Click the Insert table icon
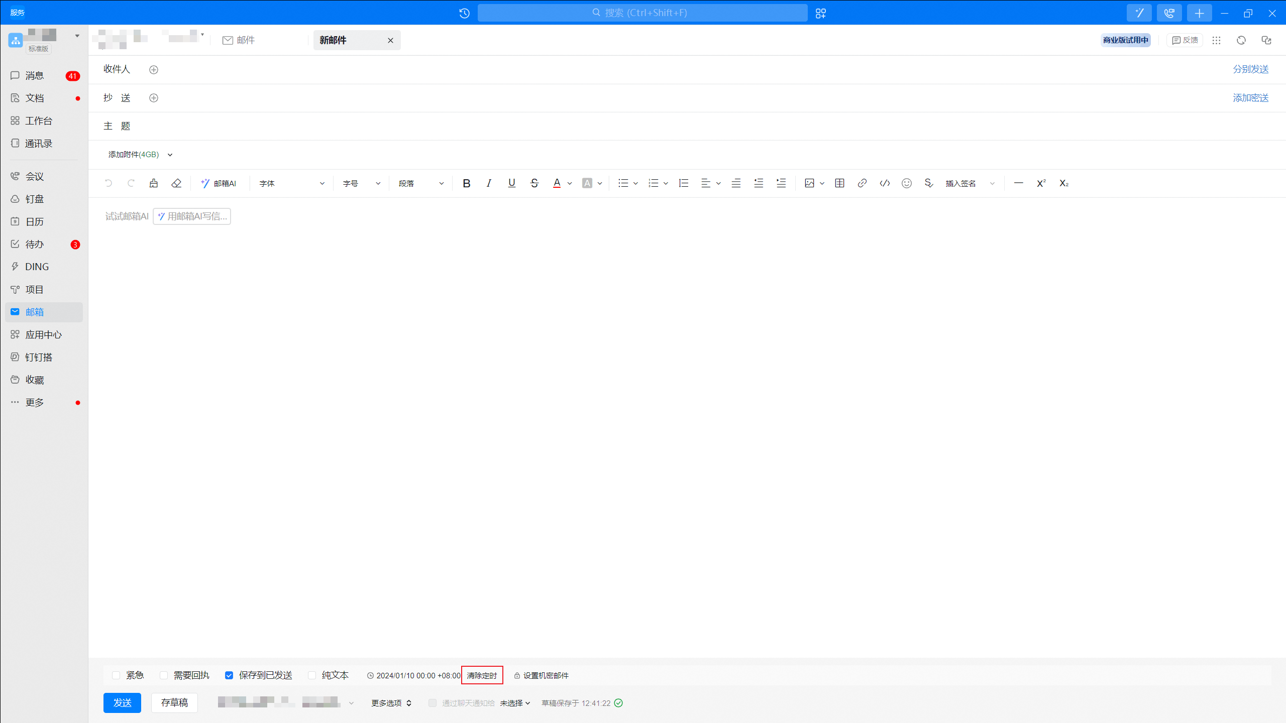The image size is (1286, 723). coord(840,183)
